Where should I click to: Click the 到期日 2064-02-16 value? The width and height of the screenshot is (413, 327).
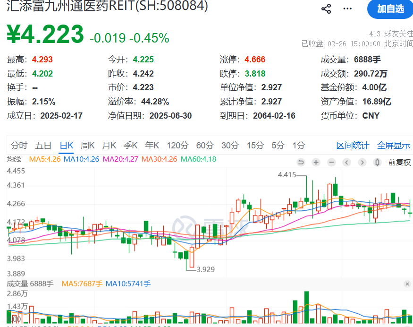tap(274, 116)
